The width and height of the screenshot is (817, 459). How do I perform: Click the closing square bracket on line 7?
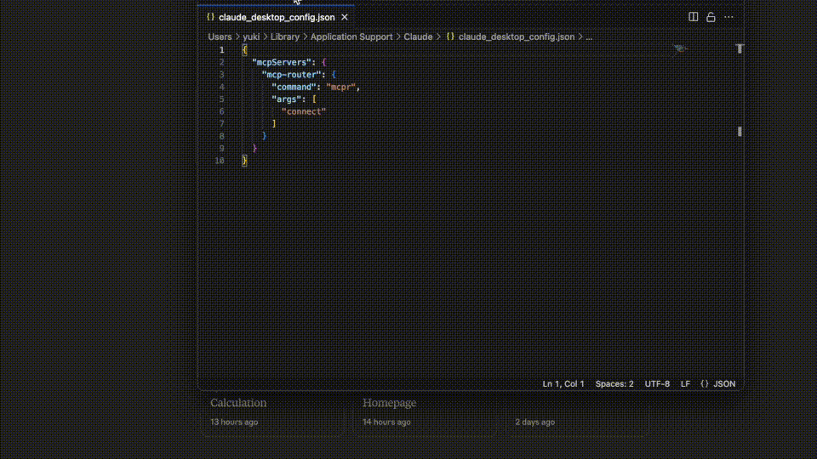pos(274,124)
